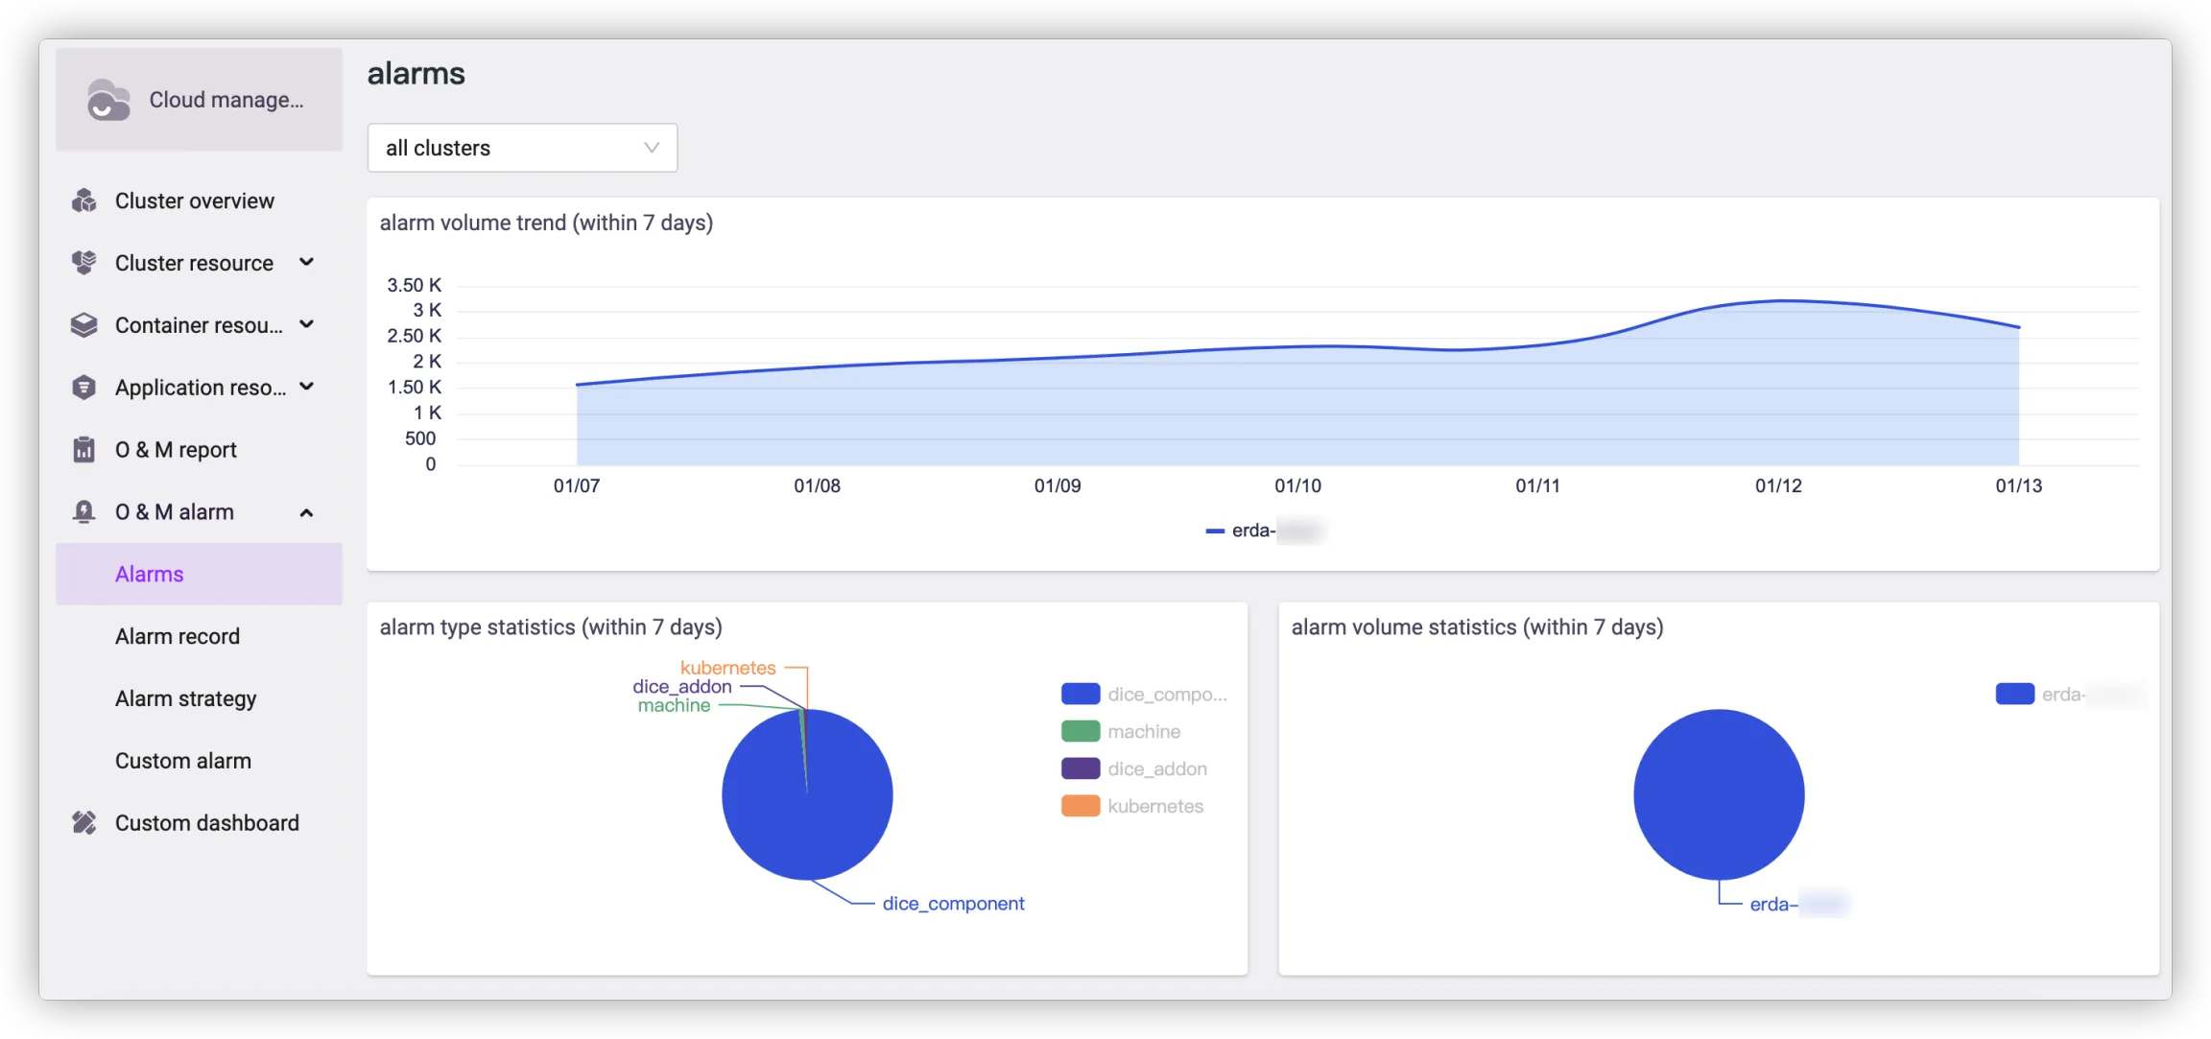Toggle kubernetes series in legend

[1154, 807]
